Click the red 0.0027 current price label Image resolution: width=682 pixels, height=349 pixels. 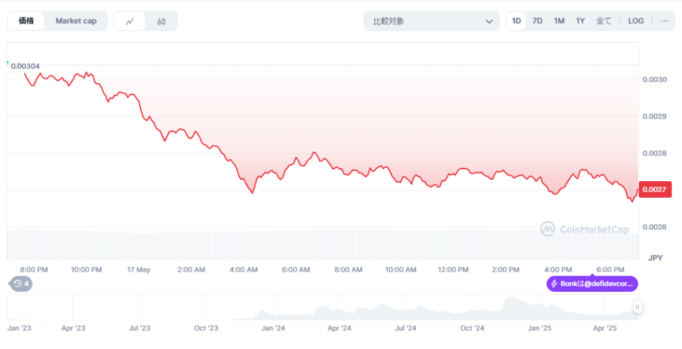pos(651,190)
